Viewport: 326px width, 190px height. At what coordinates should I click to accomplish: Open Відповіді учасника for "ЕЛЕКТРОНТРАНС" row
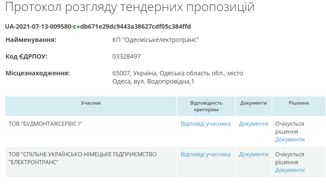(x=205, y=154)
